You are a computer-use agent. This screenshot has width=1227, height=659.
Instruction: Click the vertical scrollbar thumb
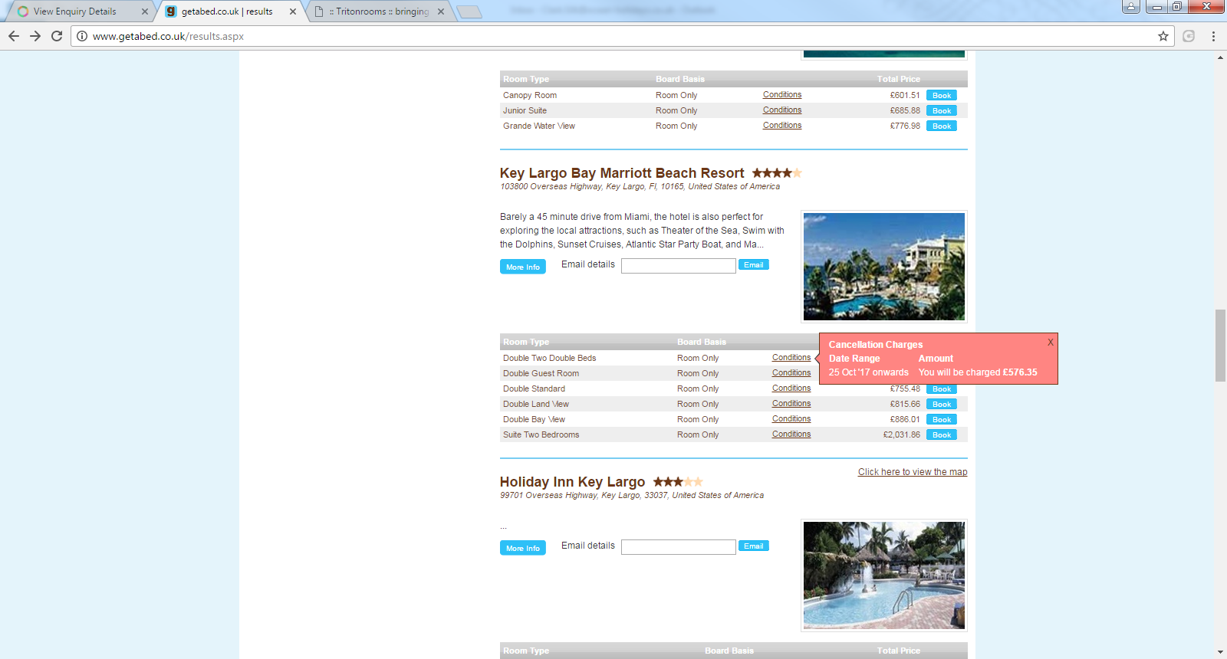[1220, 345]
